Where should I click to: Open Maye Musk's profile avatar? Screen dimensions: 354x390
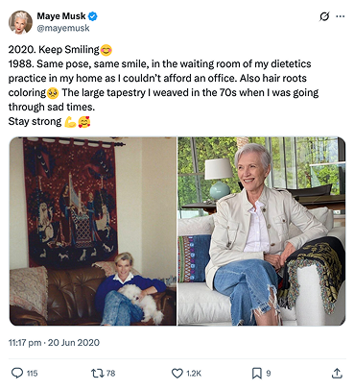[20, 22]
